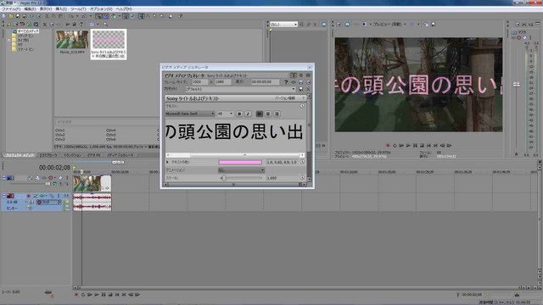Click inside the title text editing area
The image size is (543, 305).
tap(236, 135)
